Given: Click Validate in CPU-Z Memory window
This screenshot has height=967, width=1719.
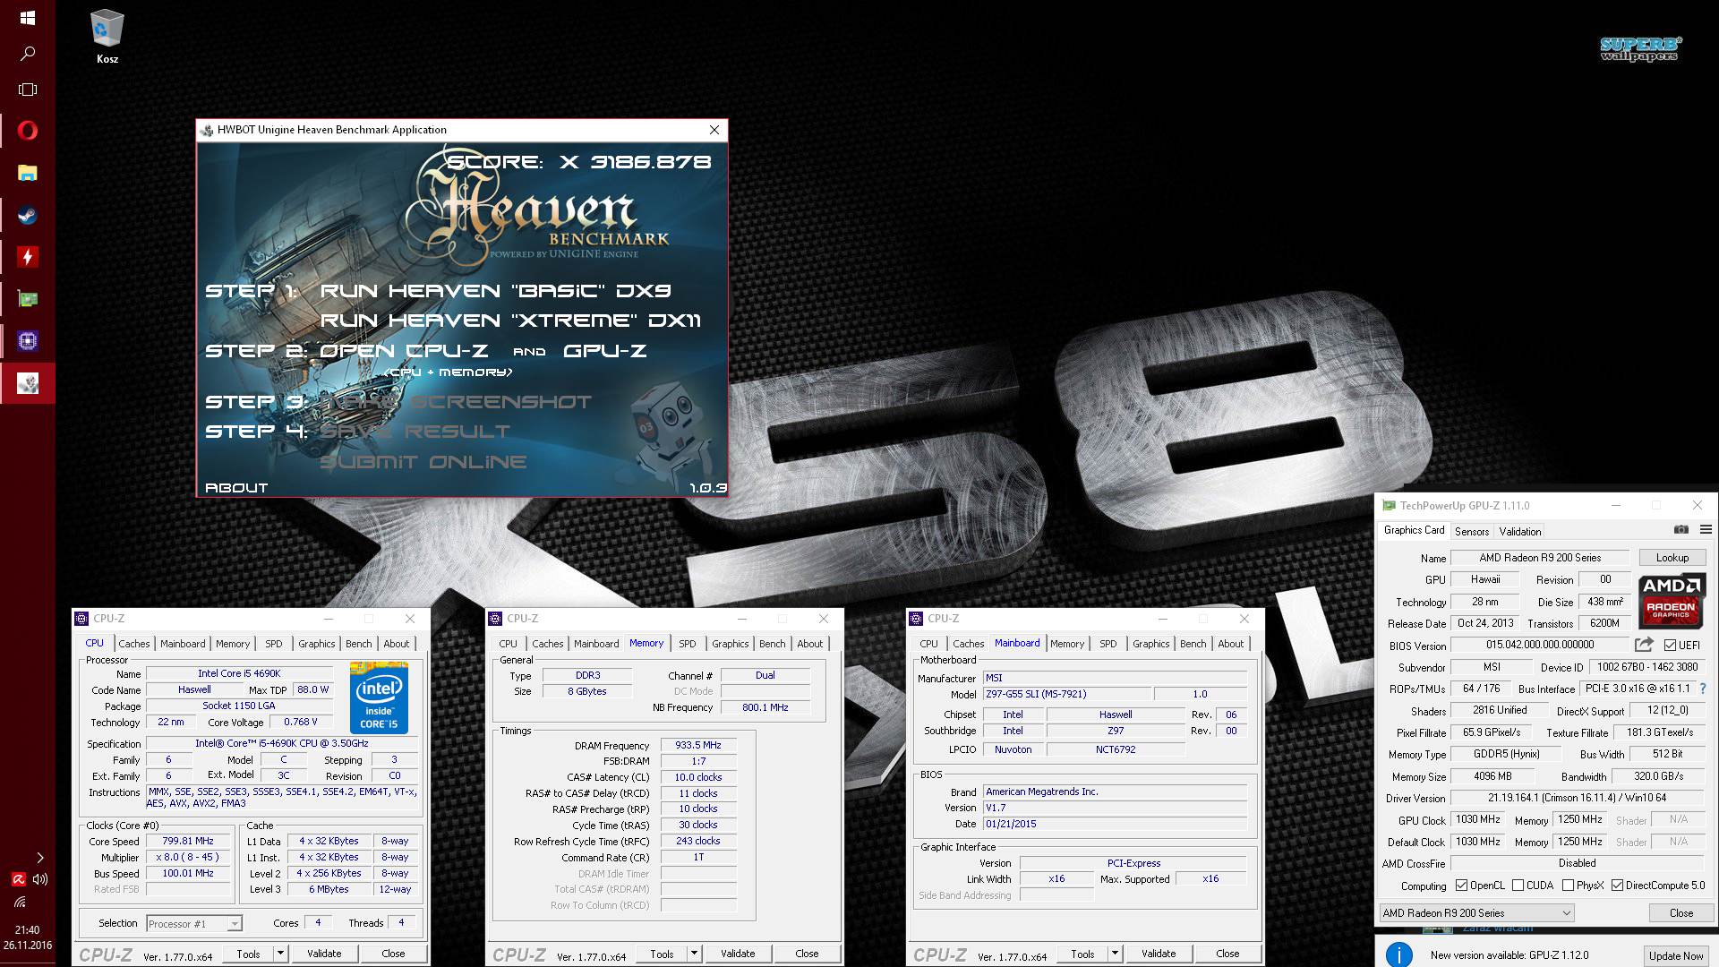Looking at the screenshot, I should (738, 954).
